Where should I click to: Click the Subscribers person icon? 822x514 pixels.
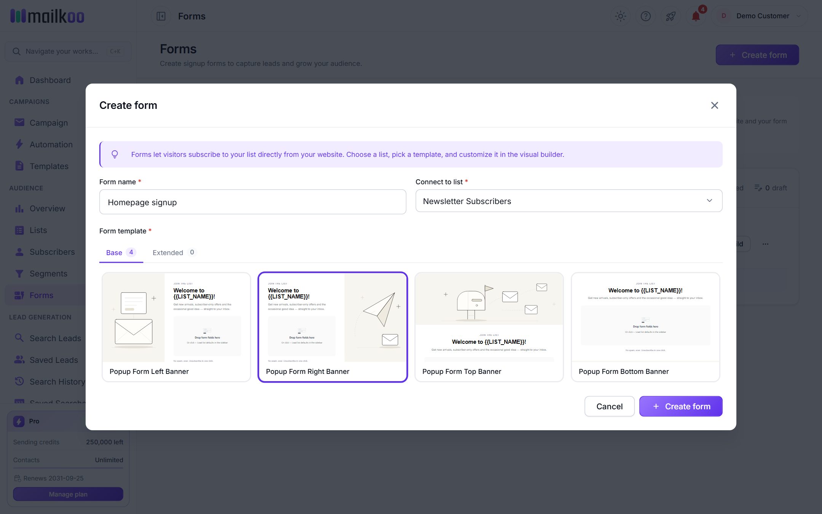coord(19,252)
